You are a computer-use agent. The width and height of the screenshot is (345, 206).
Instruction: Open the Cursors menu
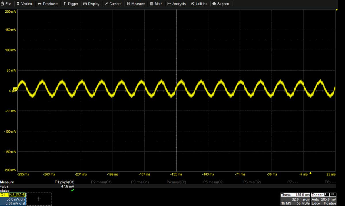pos(113,4)
